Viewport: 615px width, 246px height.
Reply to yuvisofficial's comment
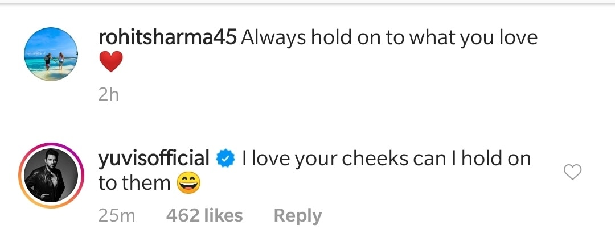[x=297, y=216]
